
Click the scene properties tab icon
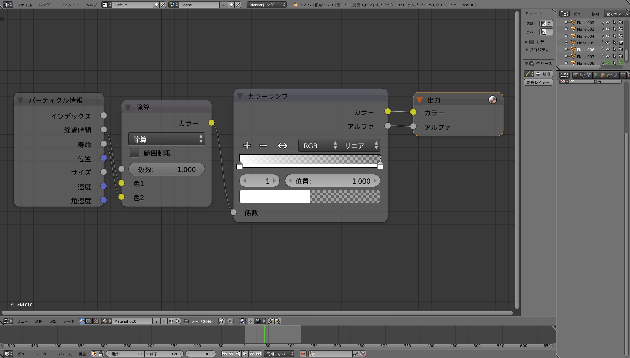tap(589, 75)
